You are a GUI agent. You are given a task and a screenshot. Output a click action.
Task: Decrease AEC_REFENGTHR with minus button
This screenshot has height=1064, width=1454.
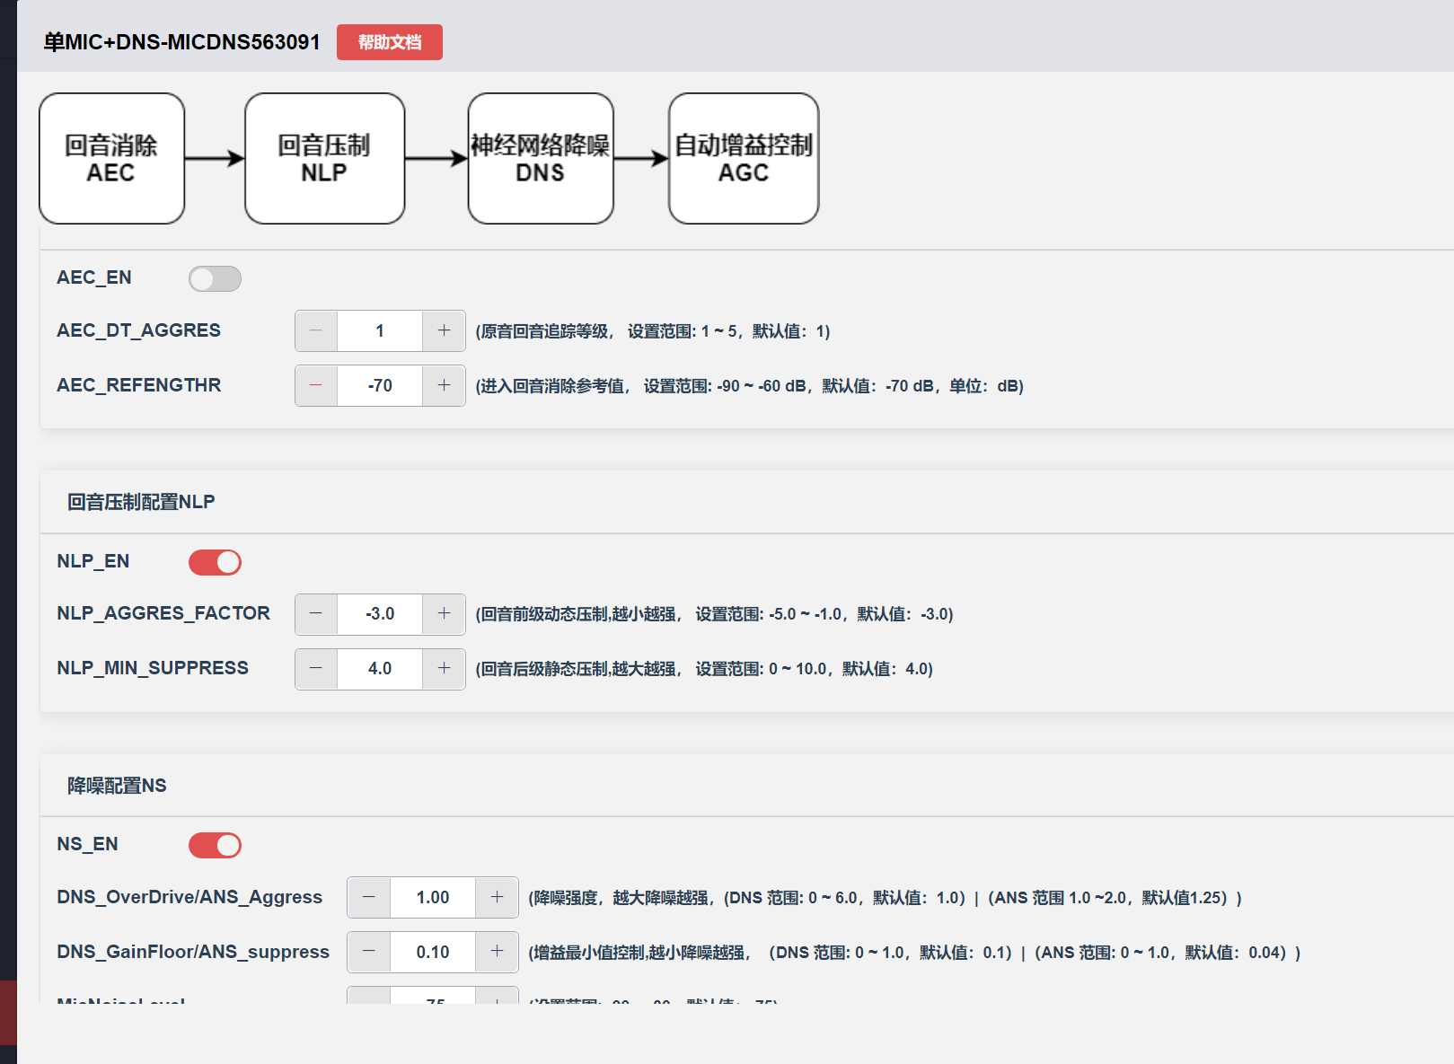(x=316, y=386)
